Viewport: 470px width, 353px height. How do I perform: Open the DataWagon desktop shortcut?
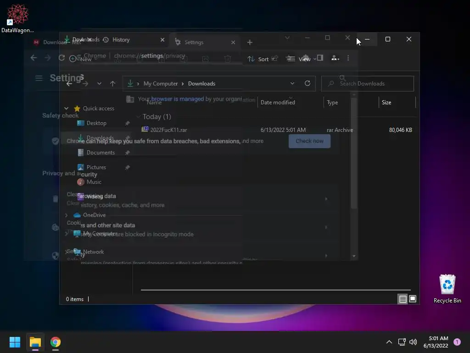(18, 18)
